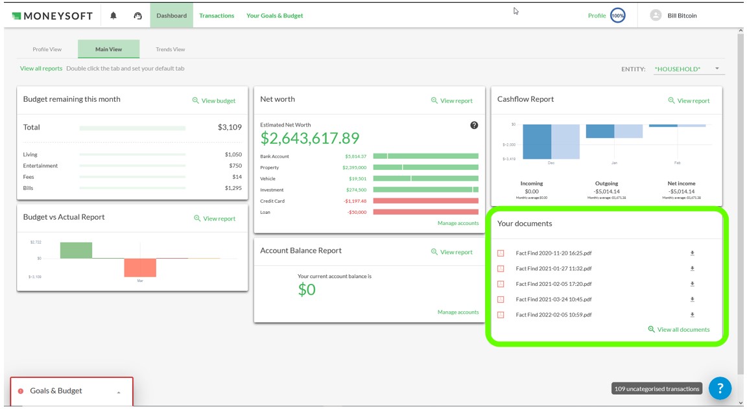
Task: Click PDF icon for Fact Find 2021-03-24
Action: coord(501,299)
